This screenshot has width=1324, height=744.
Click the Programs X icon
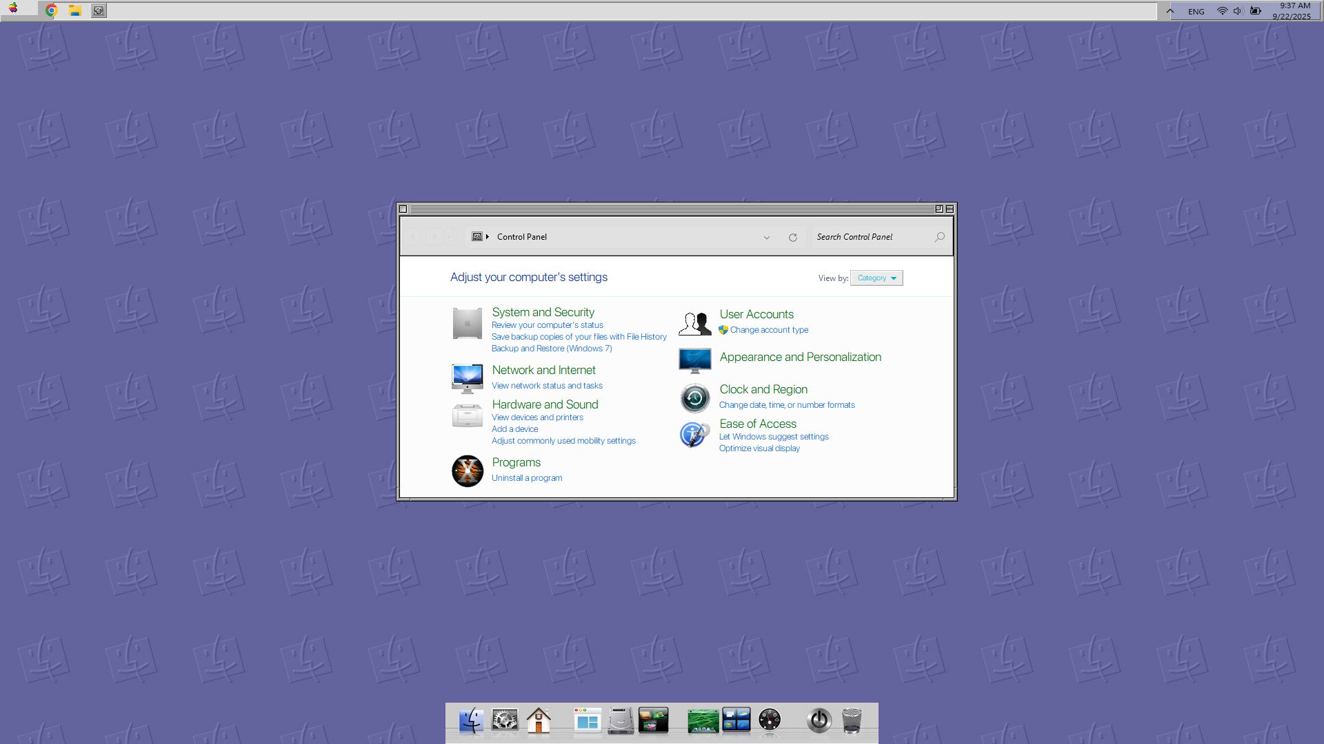coord(467,471)
